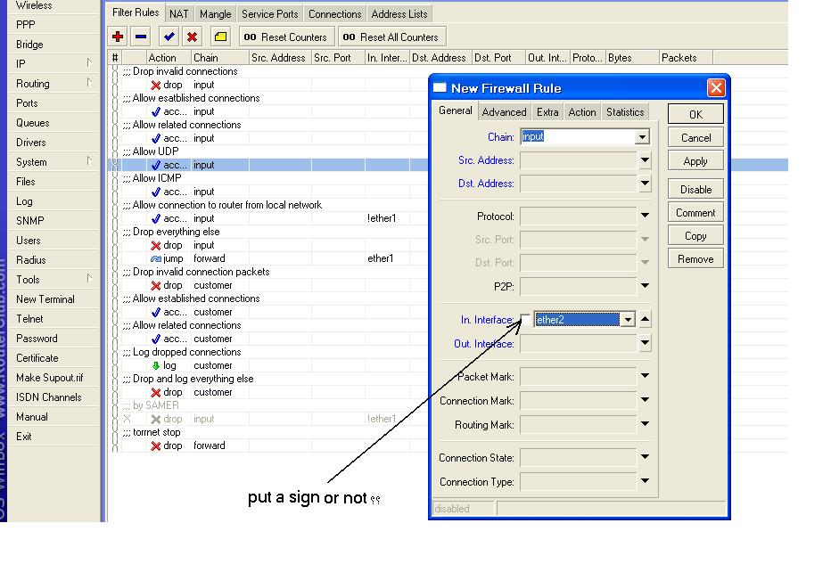The image size is (831, 564).
Task: Switch to the NAT tab
Action: tap(178, 13)
